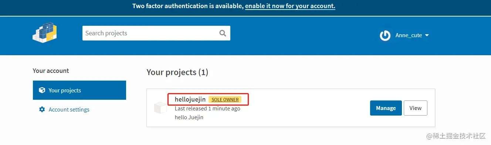Click the Anne_cute user avatar icon
The height and width of the screenshot is (145, 491).
pos(385,35)
